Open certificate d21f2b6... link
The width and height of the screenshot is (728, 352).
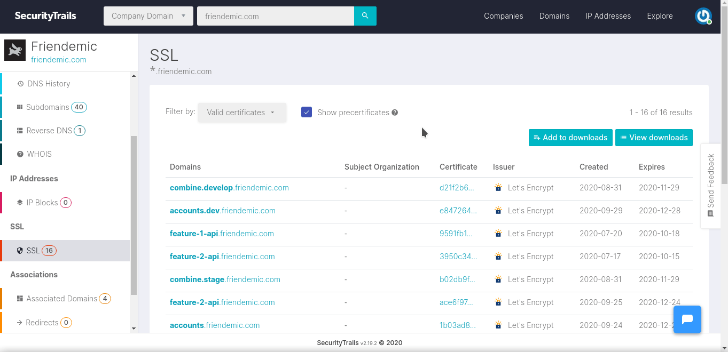tap(457, 188)
